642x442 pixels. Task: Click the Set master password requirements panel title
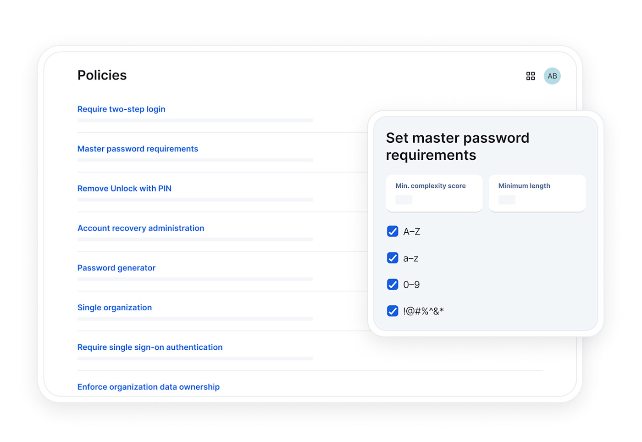click(457, 146)
